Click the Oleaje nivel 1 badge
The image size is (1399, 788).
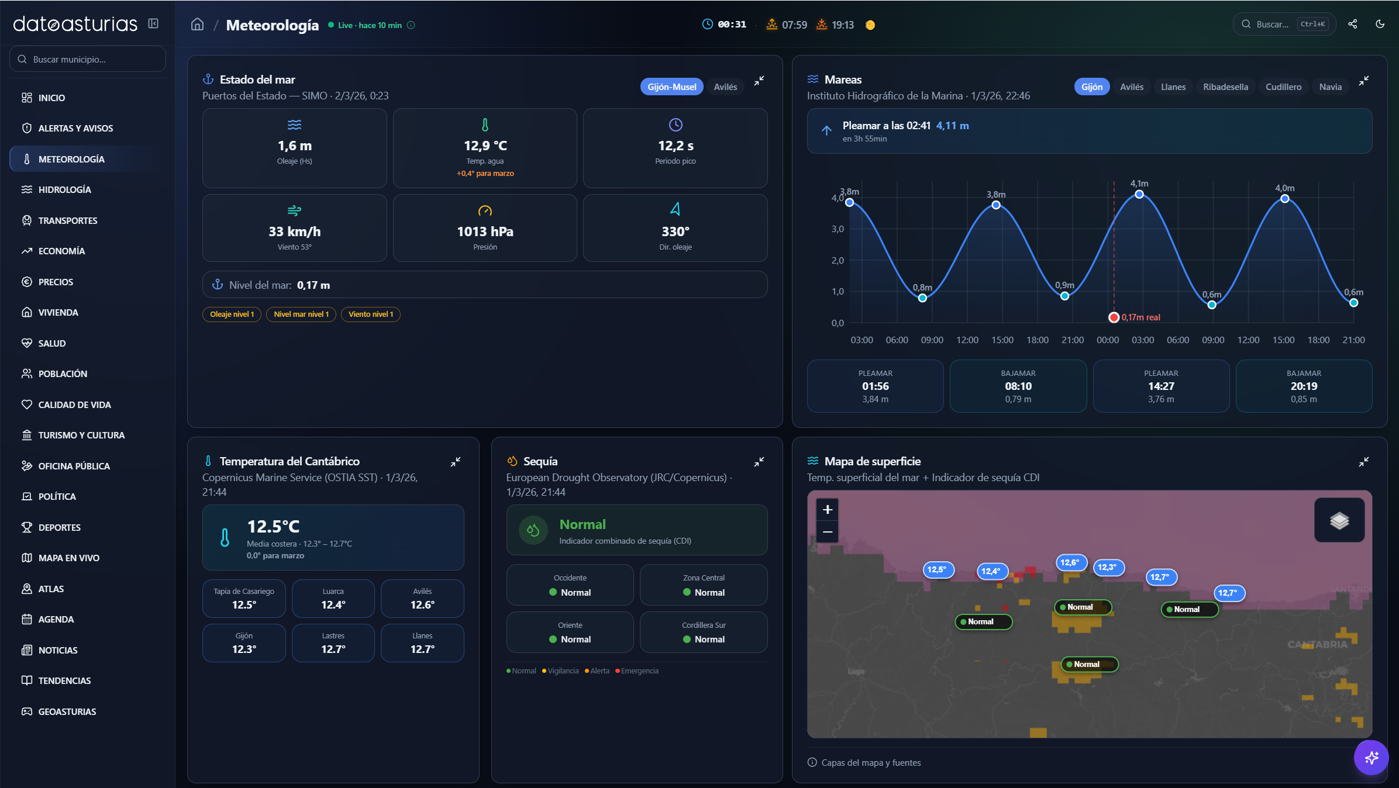coord(232,314)
